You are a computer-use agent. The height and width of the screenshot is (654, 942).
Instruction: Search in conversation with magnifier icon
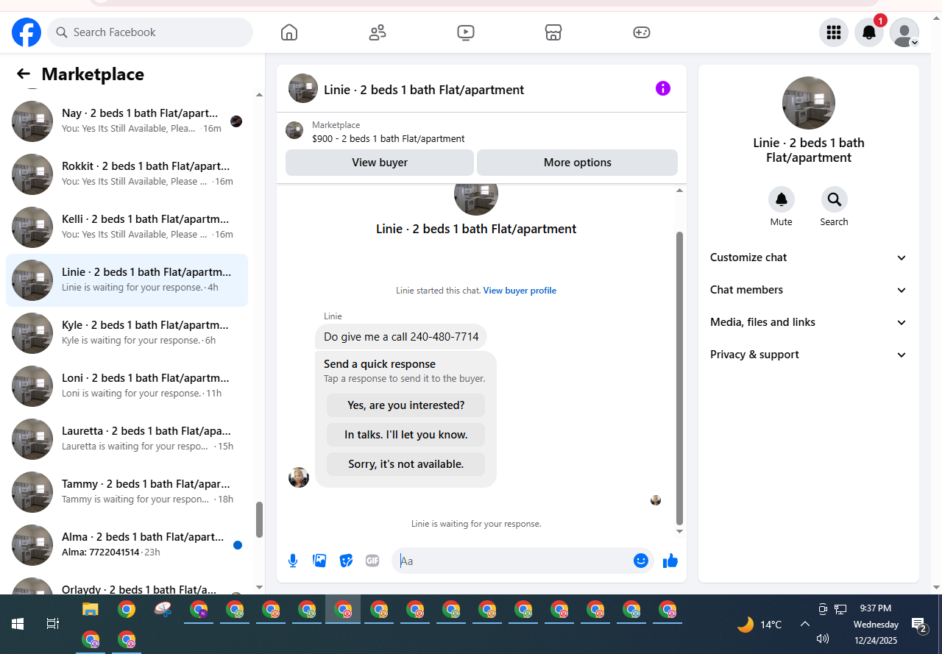tap(834, 199)
